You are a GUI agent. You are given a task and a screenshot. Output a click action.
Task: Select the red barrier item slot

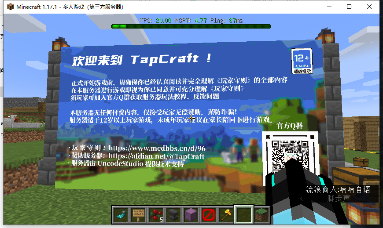click(208, 214)
